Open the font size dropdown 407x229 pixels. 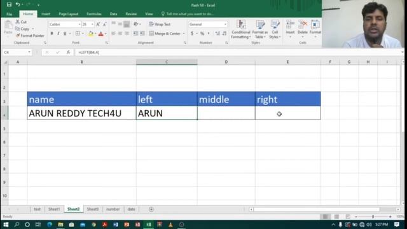[92, 24]
